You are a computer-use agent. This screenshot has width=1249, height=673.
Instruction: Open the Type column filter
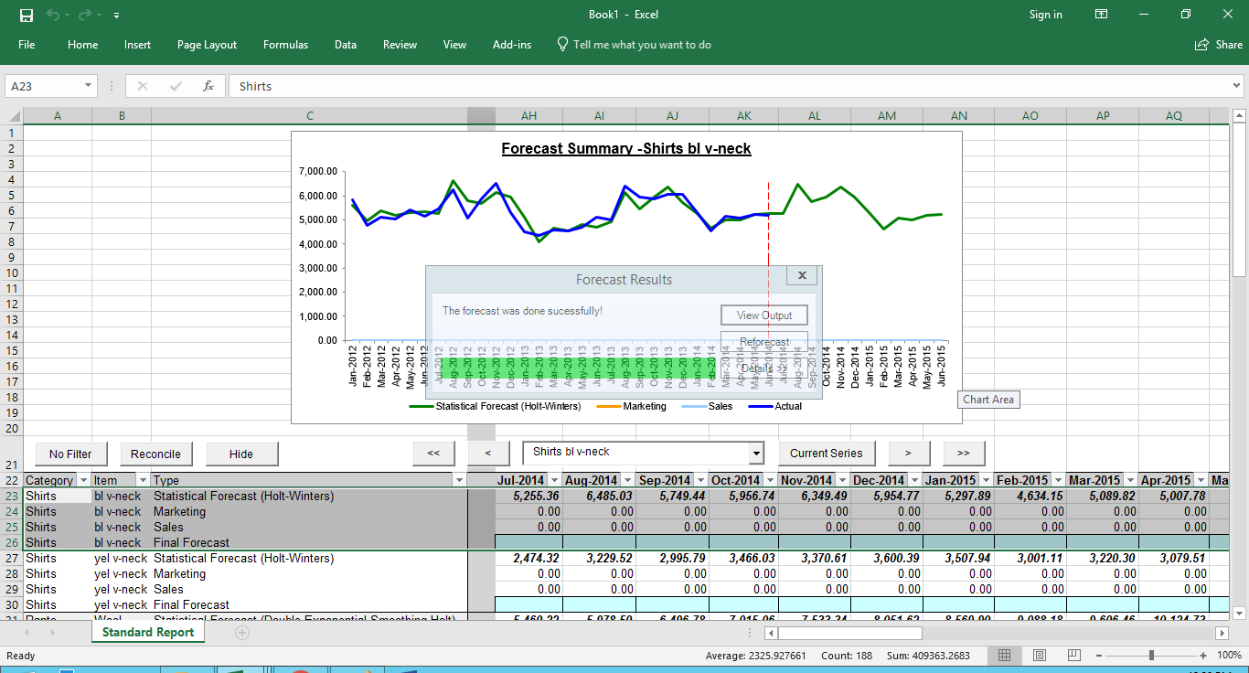459,479
